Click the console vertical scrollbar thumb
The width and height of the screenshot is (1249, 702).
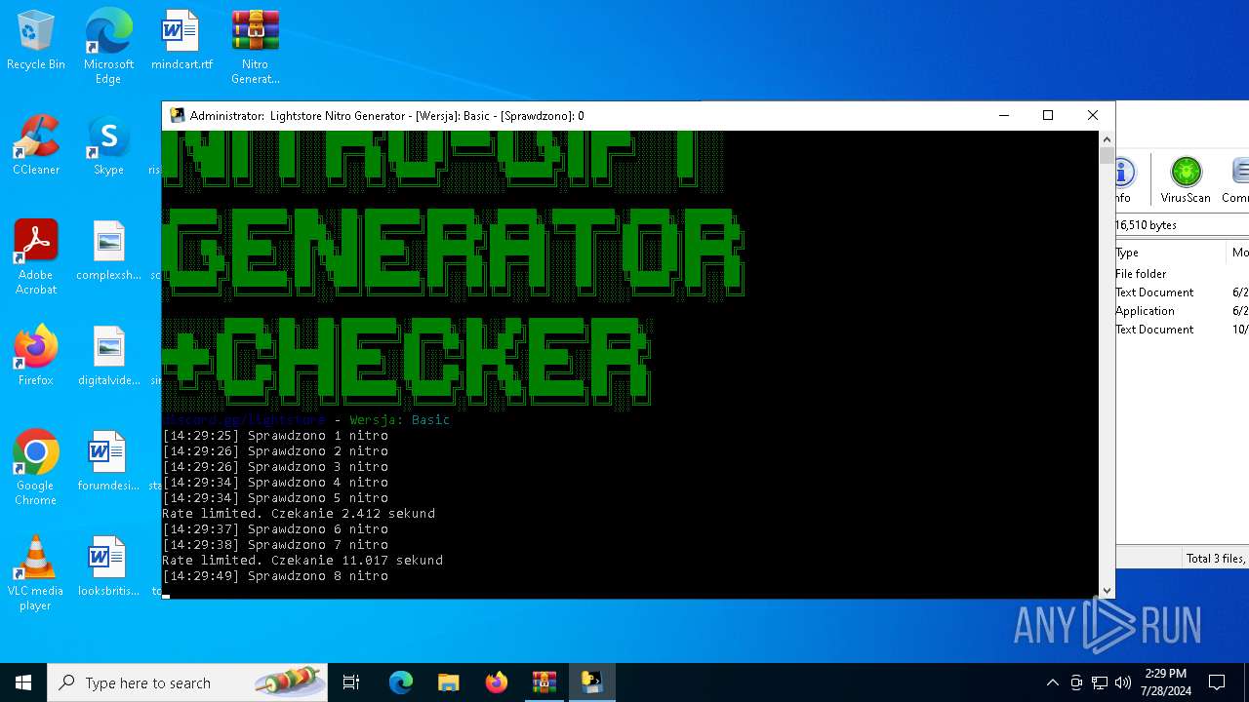pos(1107,155)
